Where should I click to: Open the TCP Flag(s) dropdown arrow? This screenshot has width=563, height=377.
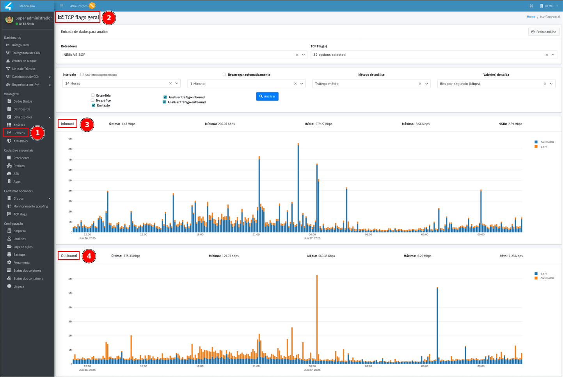553,55
